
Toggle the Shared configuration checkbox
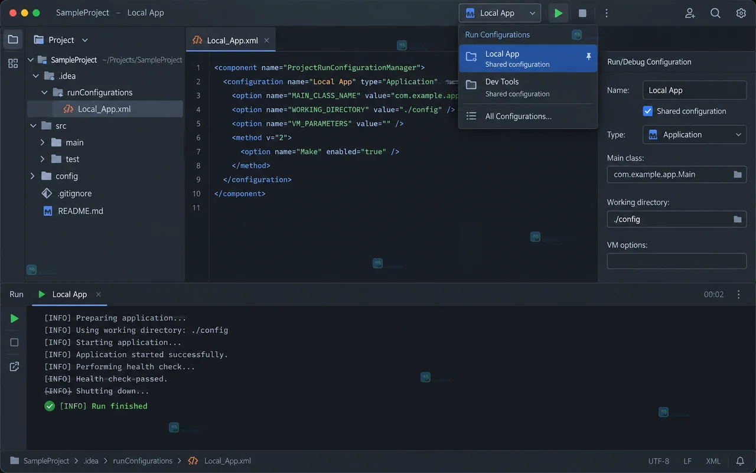(x=648, y=111)
